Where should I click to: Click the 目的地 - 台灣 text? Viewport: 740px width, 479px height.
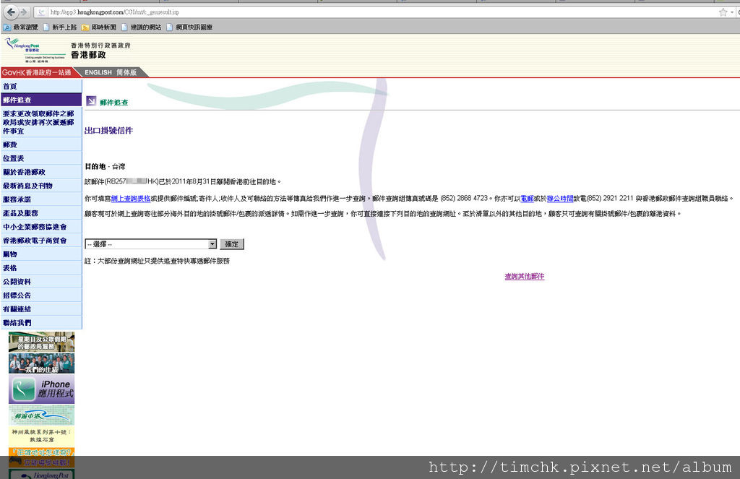[x=105, y=167]
